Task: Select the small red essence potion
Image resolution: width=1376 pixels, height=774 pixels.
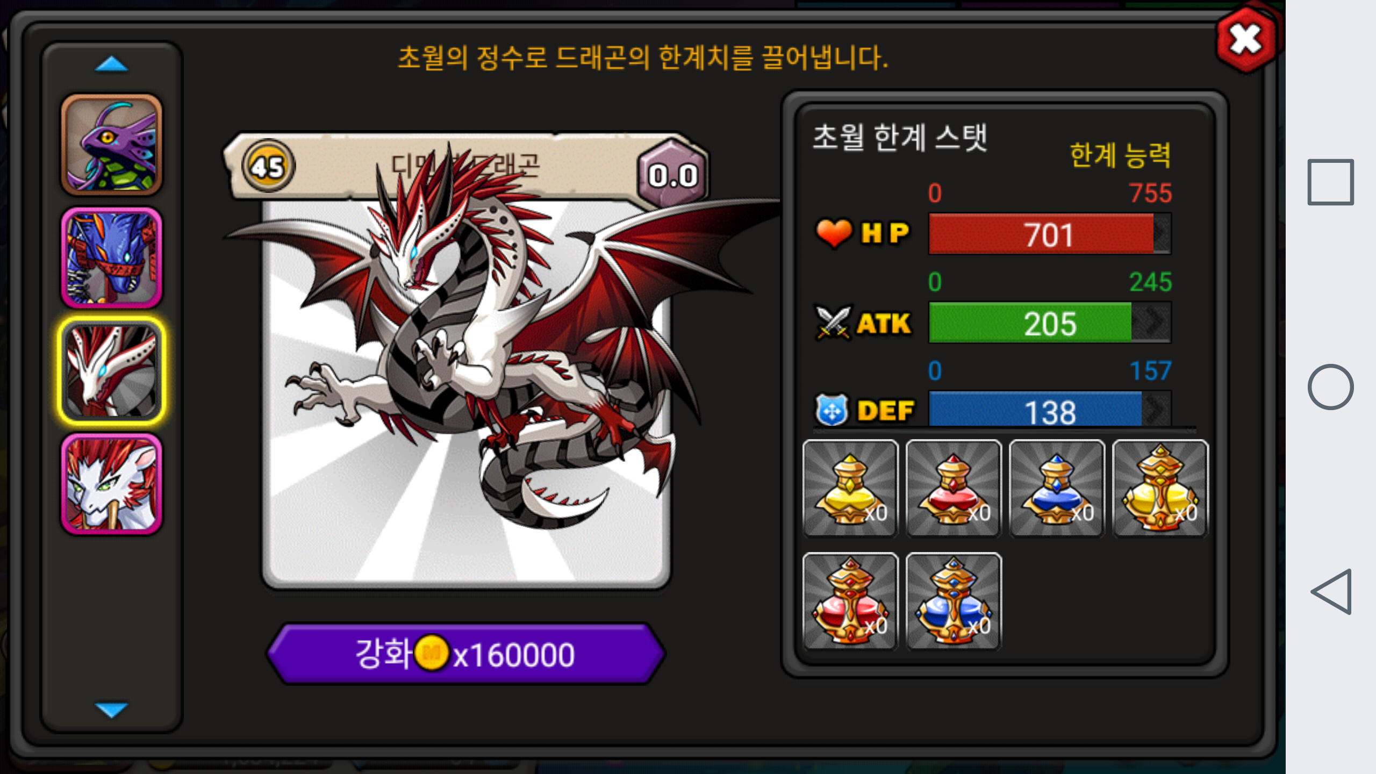Action: [x=954, y=488]
